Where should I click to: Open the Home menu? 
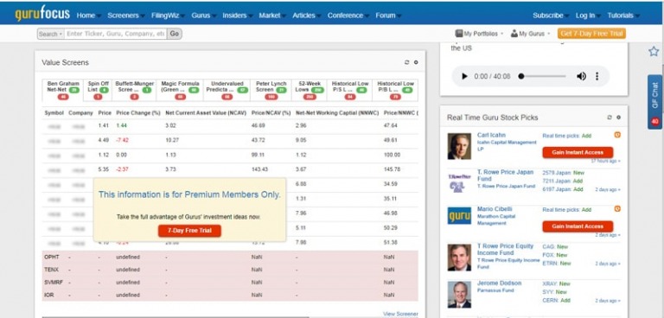88,16
